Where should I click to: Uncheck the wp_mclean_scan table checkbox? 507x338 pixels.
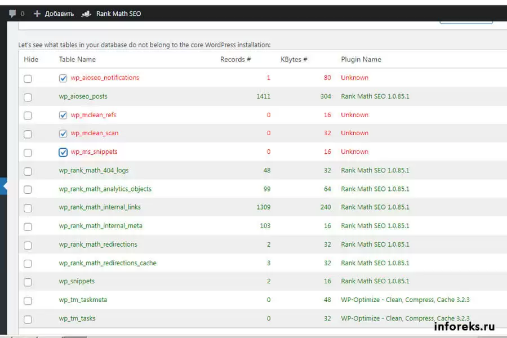point(63,134)
